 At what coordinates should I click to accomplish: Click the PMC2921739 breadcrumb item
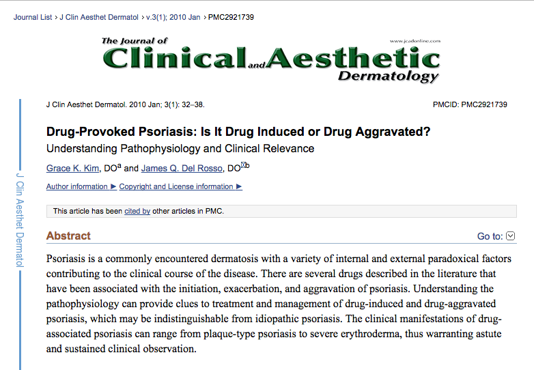tap(231, 17)
